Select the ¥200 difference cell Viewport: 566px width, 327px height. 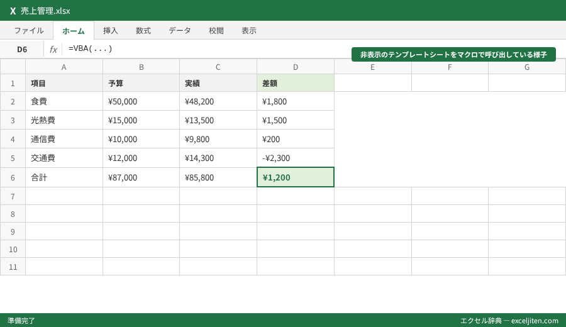[x=296, y=139]
